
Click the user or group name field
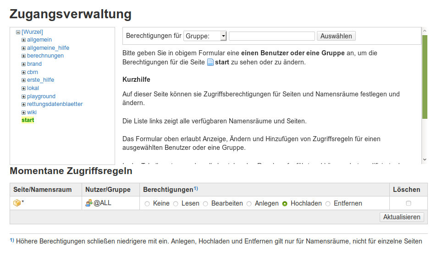coord(271,36)
